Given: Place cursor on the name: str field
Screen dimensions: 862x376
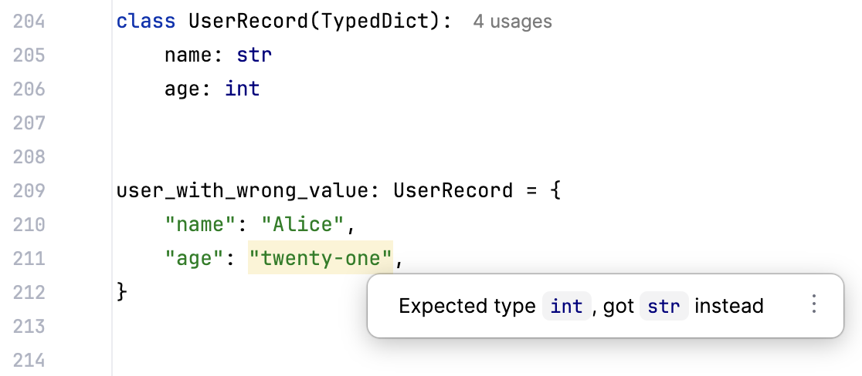Looking at the screenshot, I should point(219,55).
